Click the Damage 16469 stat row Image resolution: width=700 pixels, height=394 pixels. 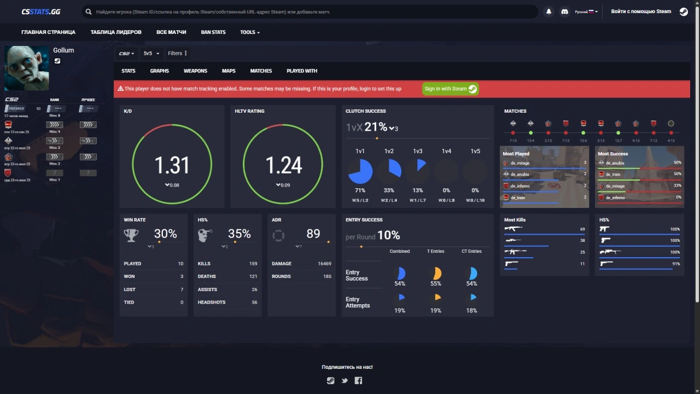(x=301, y=263)
